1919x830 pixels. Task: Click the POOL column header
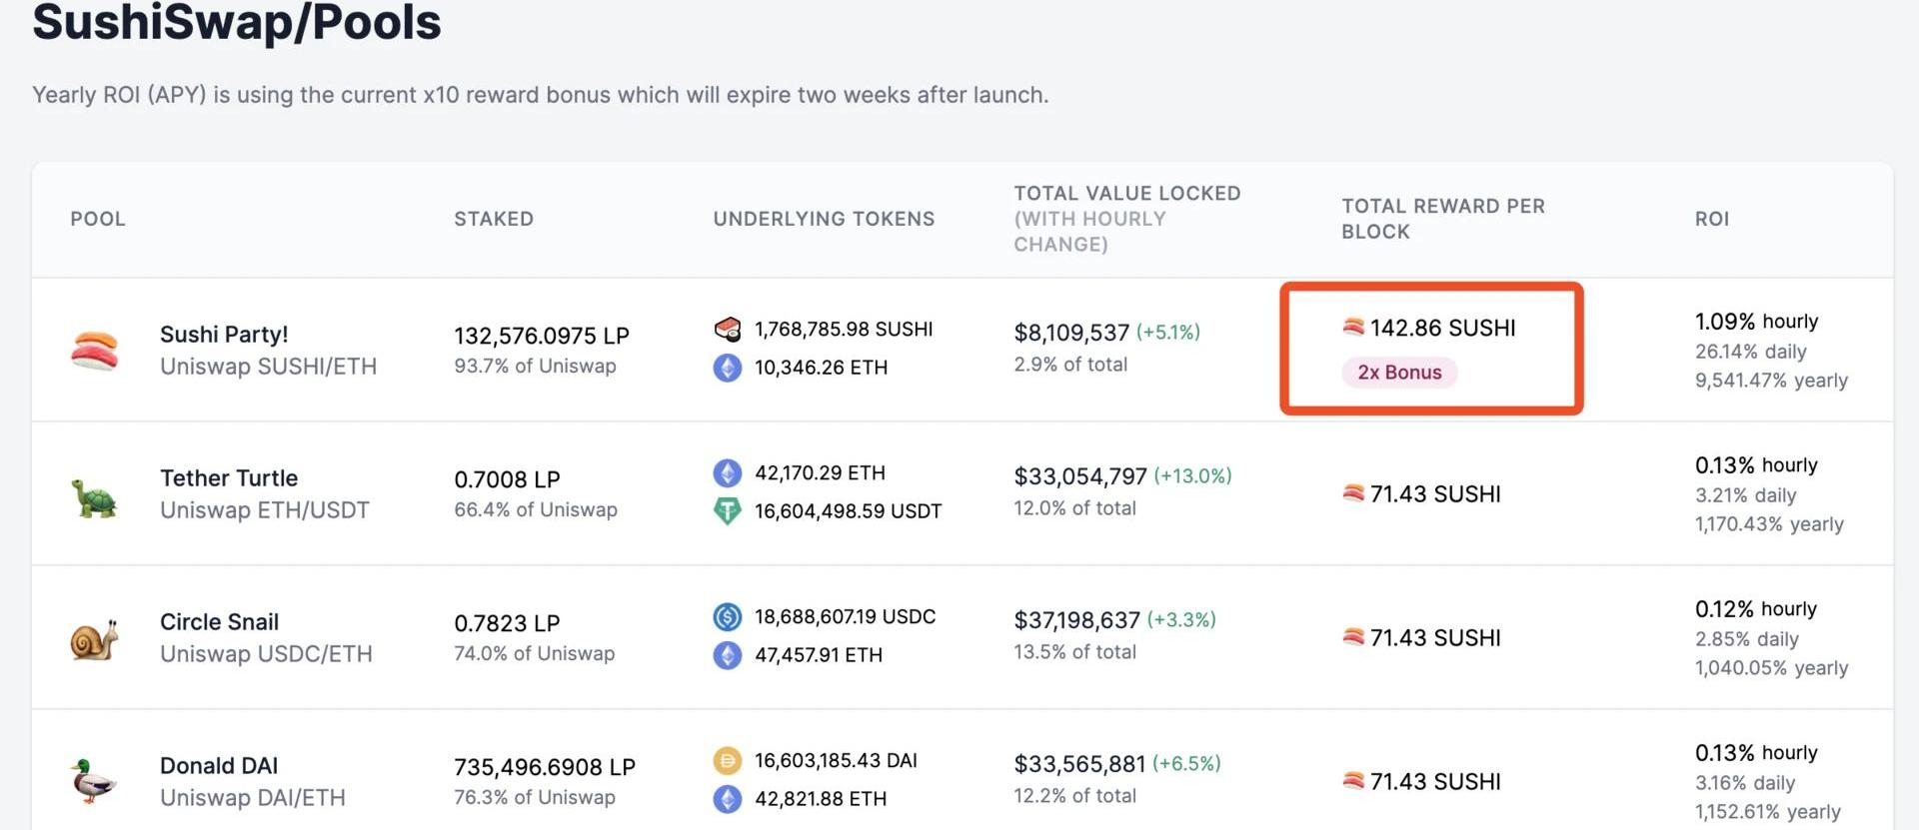click(x=98, y=219)
